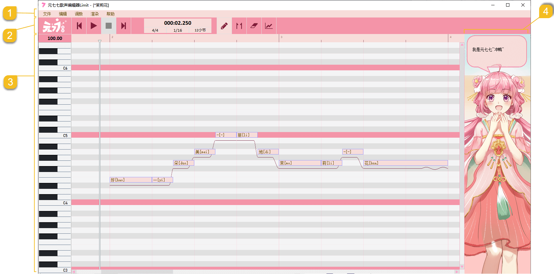
Task: Start playback with the play button
Action: [x=94, y=26]
